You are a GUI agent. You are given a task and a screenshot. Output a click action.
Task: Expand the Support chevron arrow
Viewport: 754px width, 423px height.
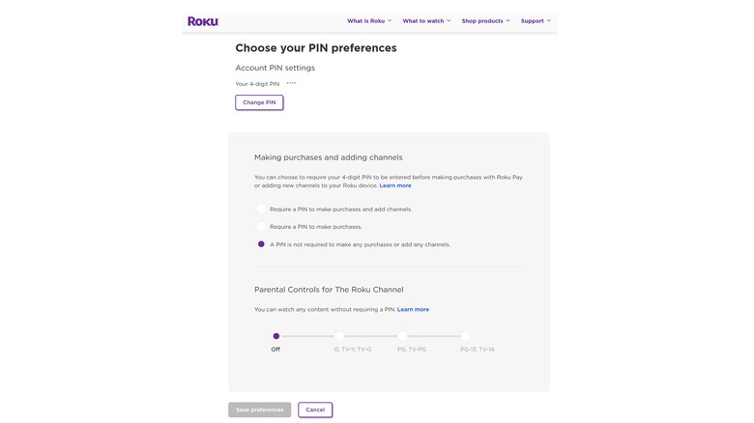pyautogui.click(x=549, y=20)
